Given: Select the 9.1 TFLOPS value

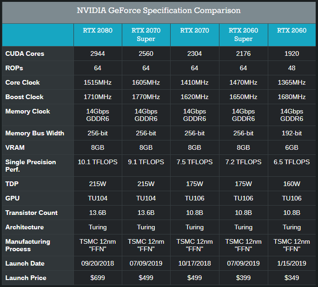Looking at the screenshot, I should [146, 162].
